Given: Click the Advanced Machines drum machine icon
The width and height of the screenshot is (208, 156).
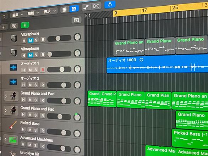Looking at the screenshot, I should pyautogui.click(x=13, y=140).
